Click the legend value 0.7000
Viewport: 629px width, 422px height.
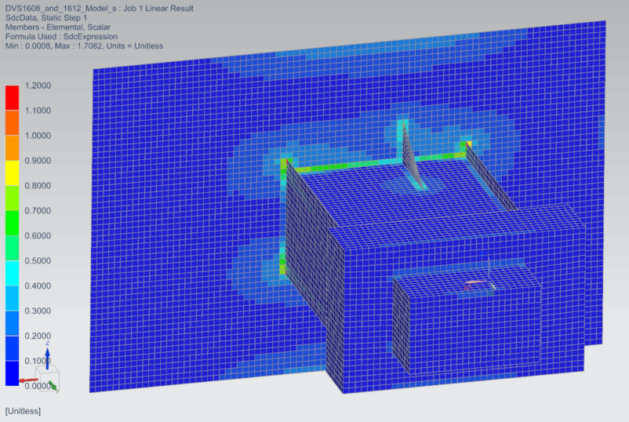coord(38,210)
